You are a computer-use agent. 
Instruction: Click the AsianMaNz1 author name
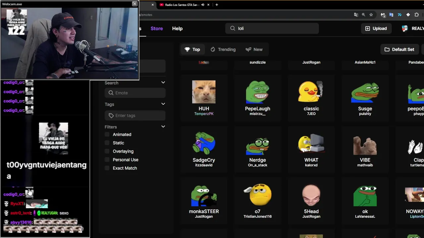[365, 62]
